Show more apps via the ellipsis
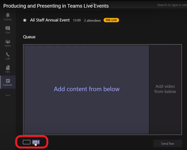The image size is (187, 150). click(8, 95)
